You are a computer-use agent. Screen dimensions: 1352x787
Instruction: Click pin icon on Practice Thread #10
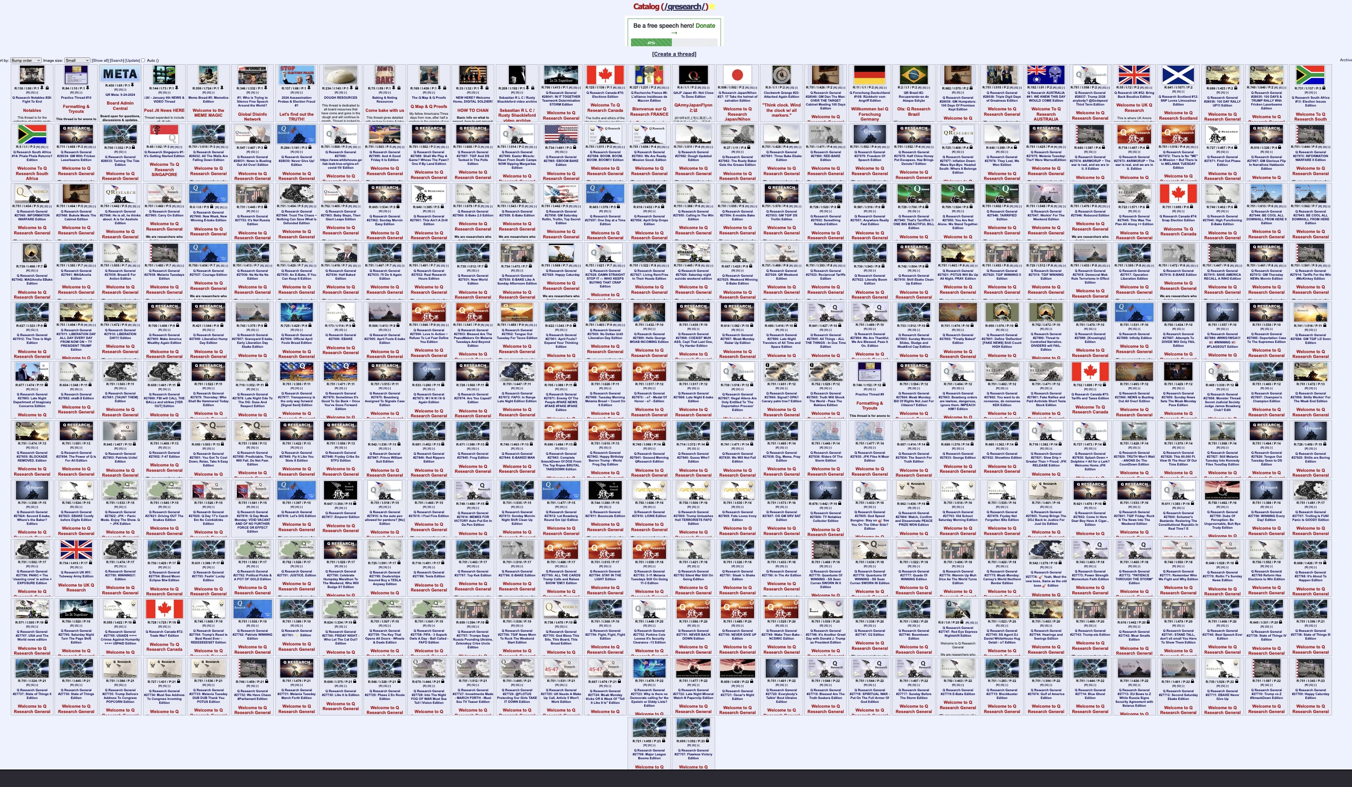click(88, 88)
